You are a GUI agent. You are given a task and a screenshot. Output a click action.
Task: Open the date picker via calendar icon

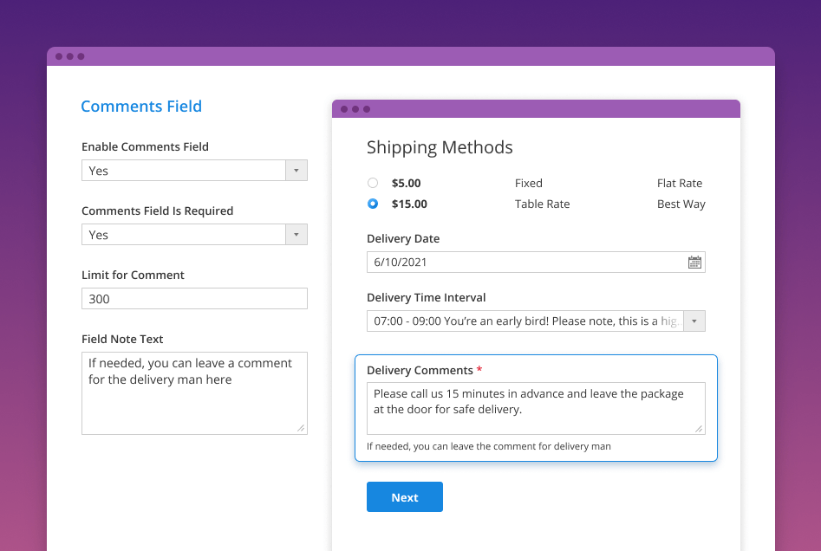694,262
